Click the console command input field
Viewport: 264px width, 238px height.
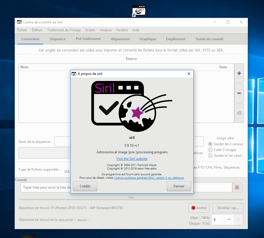click(x=126, y=187)
